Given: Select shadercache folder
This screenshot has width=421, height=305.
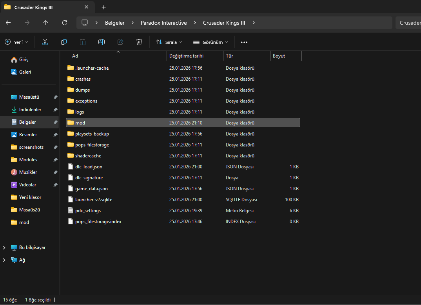Looking at the screenshot, I should click(x=183, y=156).
